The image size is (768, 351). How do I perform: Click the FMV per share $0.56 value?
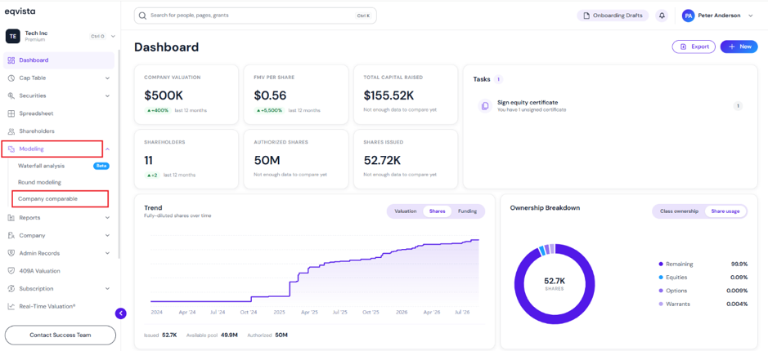click(271, 96)
